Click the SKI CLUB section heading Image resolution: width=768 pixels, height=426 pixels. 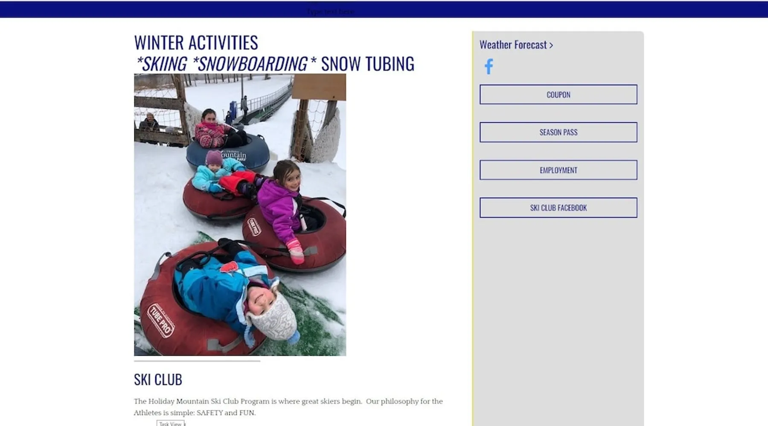(158, 379)
